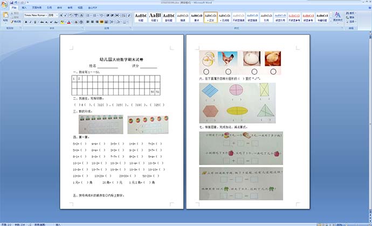
Task: Decrease paragraph indent
Action: click(108, 15)
